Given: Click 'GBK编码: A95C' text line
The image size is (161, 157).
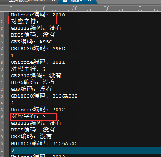Looking at the screenshot, I should click(x=31, y=42).
